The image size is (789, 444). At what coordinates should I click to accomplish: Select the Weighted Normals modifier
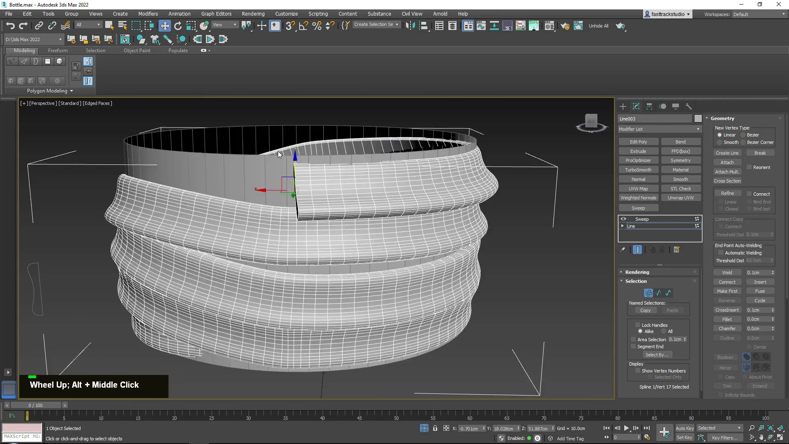pos(638,197)
